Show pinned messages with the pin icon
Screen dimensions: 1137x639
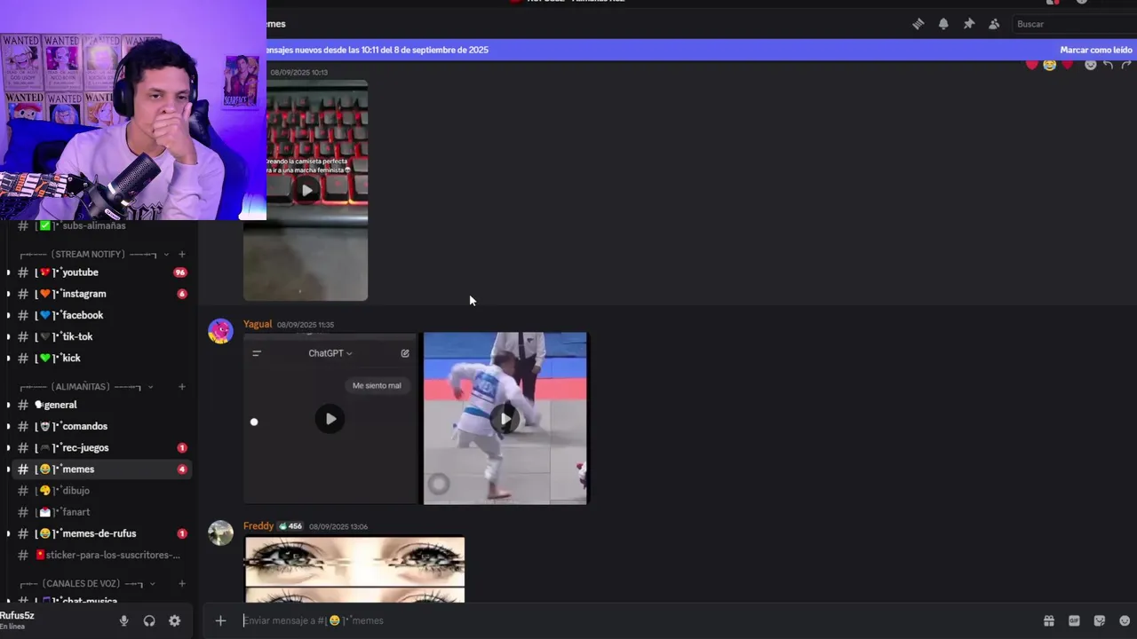tap(969, 24)
